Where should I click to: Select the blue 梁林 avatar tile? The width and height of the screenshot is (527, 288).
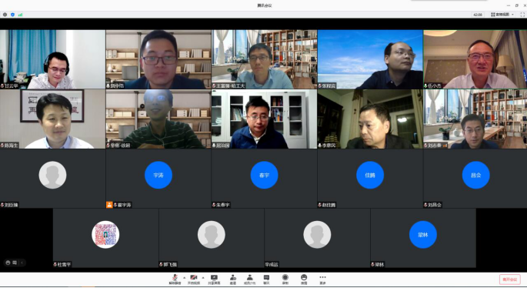pos(423,235)
